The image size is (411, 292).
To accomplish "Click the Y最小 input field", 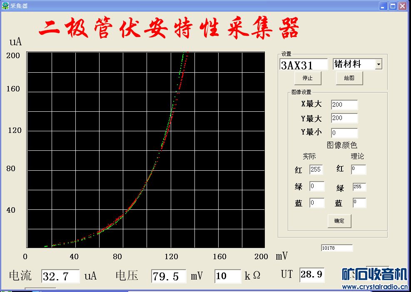I will coord(344,133).
